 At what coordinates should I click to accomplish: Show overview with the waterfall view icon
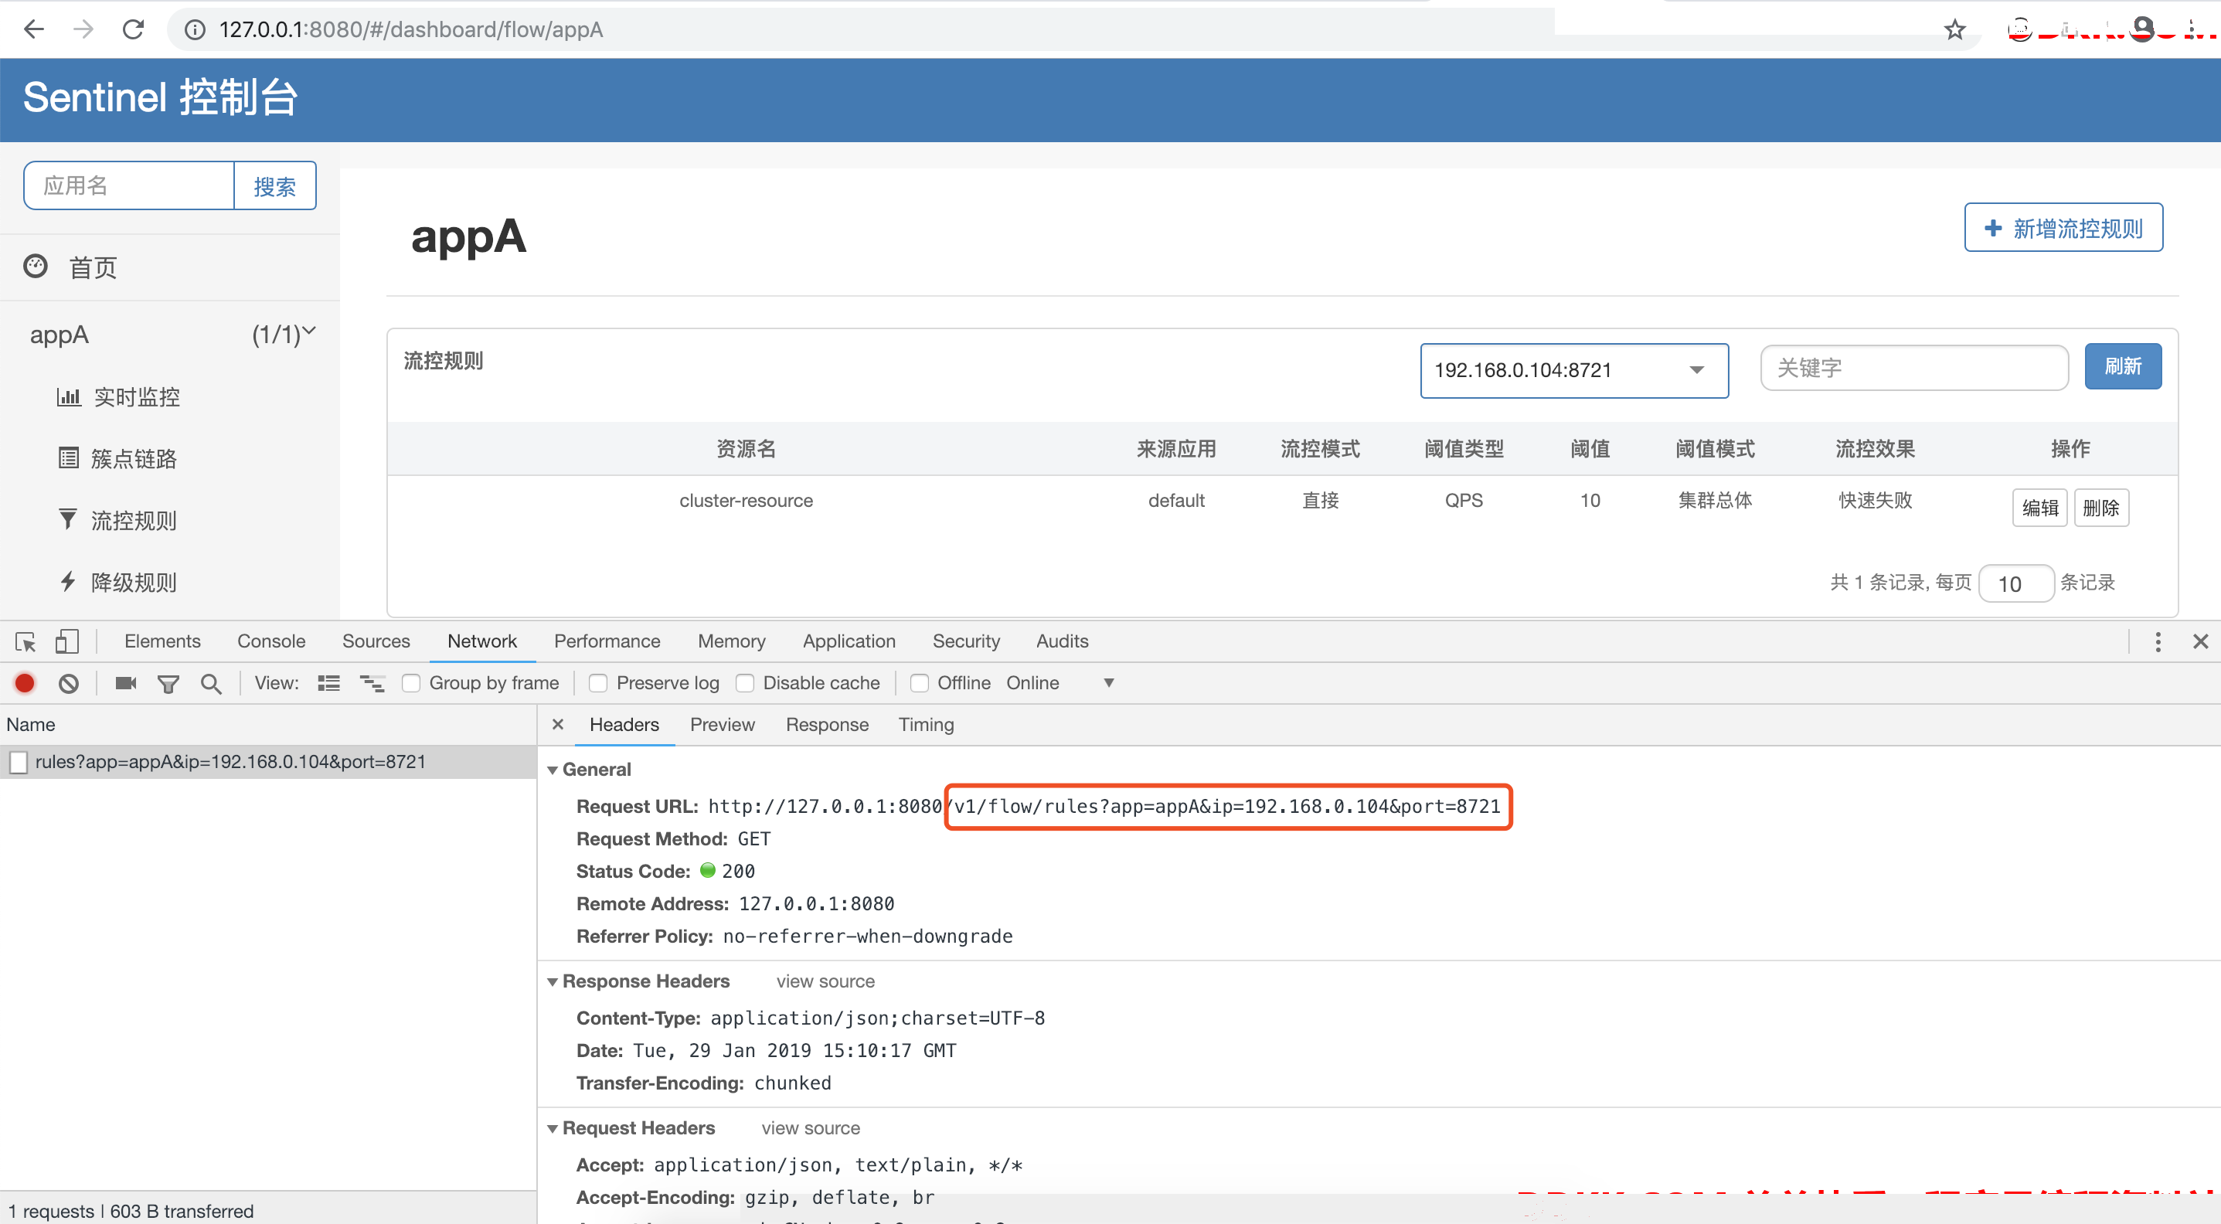point(372,684)
